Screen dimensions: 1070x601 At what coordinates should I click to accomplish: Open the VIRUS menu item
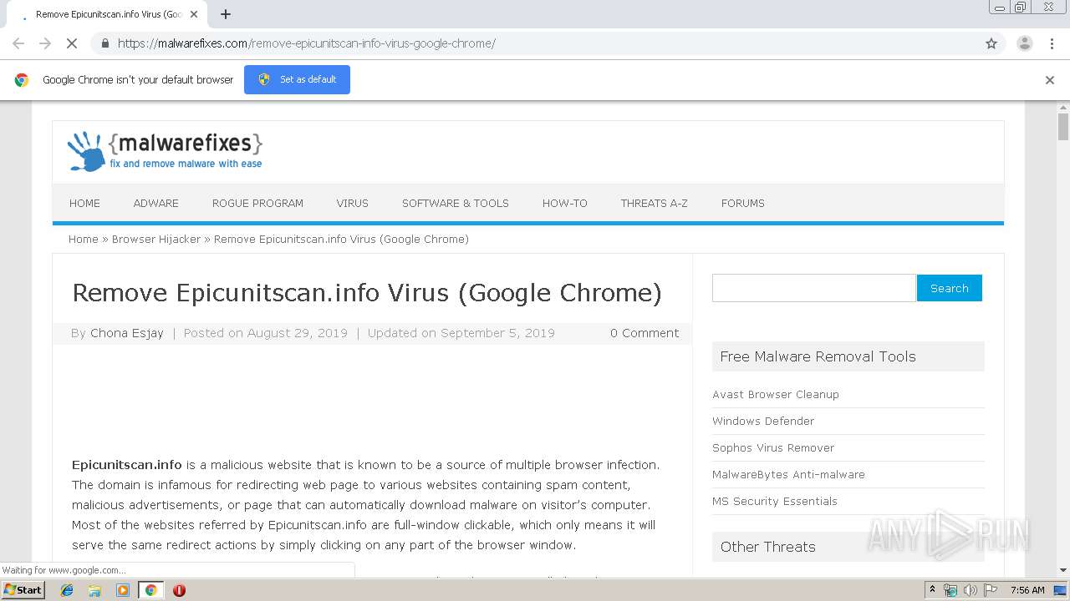(352, 203)
